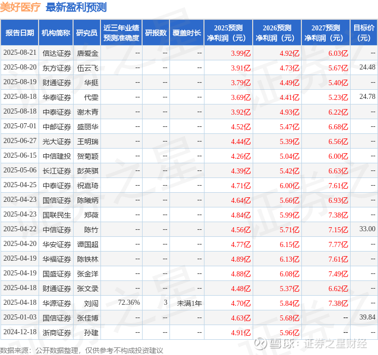Click the date 2025-07-01
This screenshot has height=355, width=378.
click(20, 126)
